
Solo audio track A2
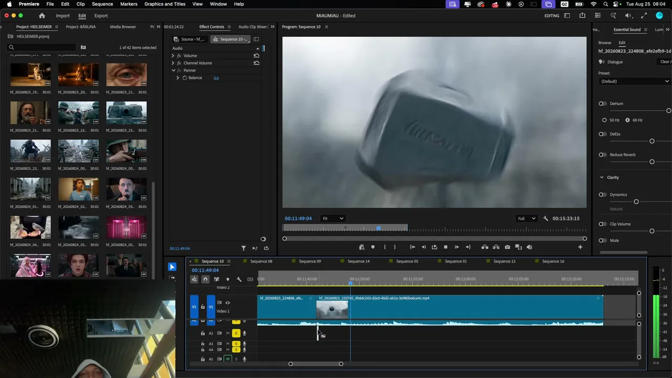236,333
